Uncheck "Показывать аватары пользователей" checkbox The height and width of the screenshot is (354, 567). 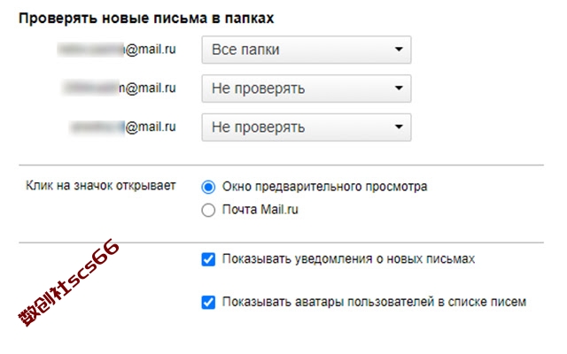[x=208, y=303]
